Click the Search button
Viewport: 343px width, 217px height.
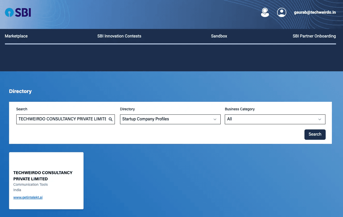tap(315, 134)
